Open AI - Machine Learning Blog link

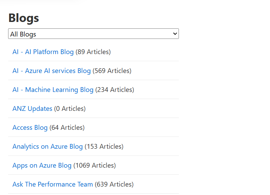click(x=53, y=90)
